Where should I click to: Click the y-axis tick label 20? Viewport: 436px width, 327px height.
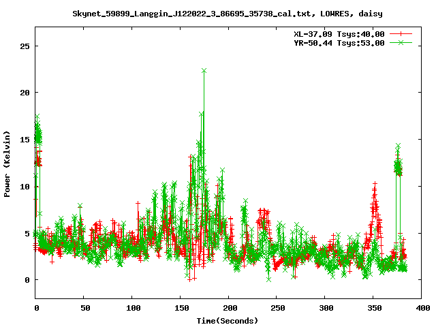pos(25,93)
